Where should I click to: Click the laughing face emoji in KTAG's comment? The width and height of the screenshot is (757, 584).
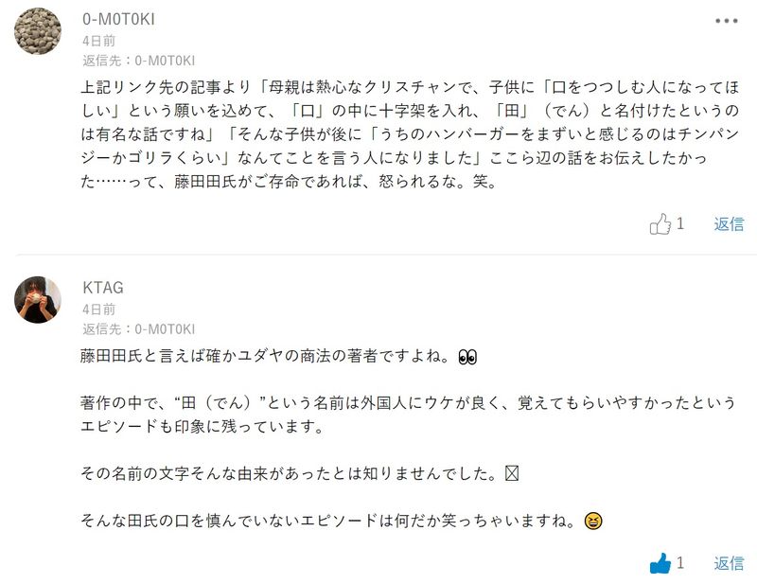593,521
